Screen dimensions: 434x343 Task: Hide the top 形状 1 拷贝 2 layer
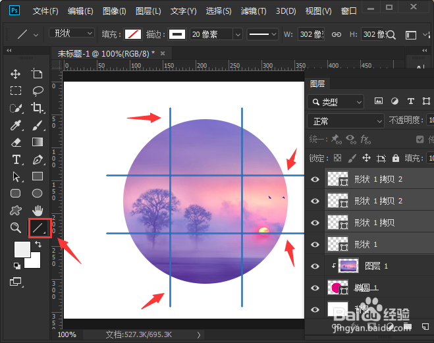(x=315, y=179)
